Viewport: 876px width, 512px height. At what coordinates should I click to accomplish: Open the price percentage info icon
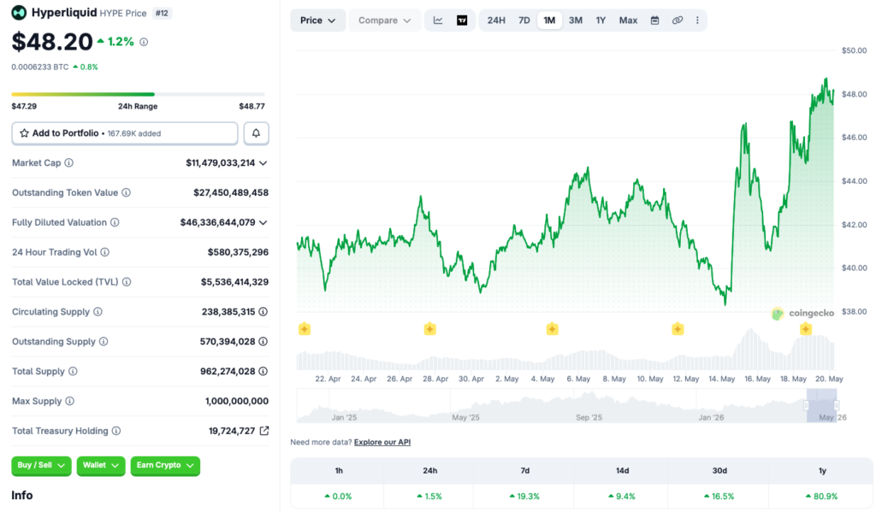pos(144,42)
